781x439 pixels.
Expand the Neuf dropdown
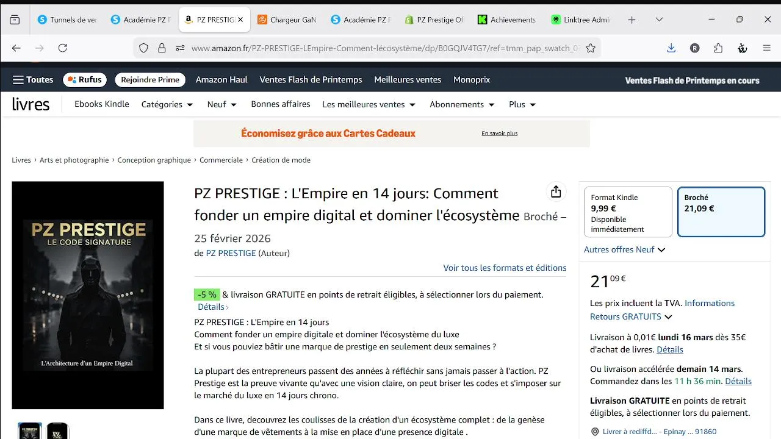(222, 104)
